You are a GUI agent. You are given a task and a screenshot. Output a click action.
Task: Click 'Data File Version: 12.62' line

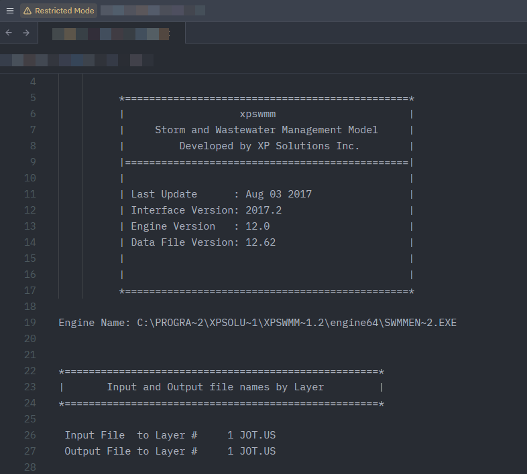pos(203,242)
